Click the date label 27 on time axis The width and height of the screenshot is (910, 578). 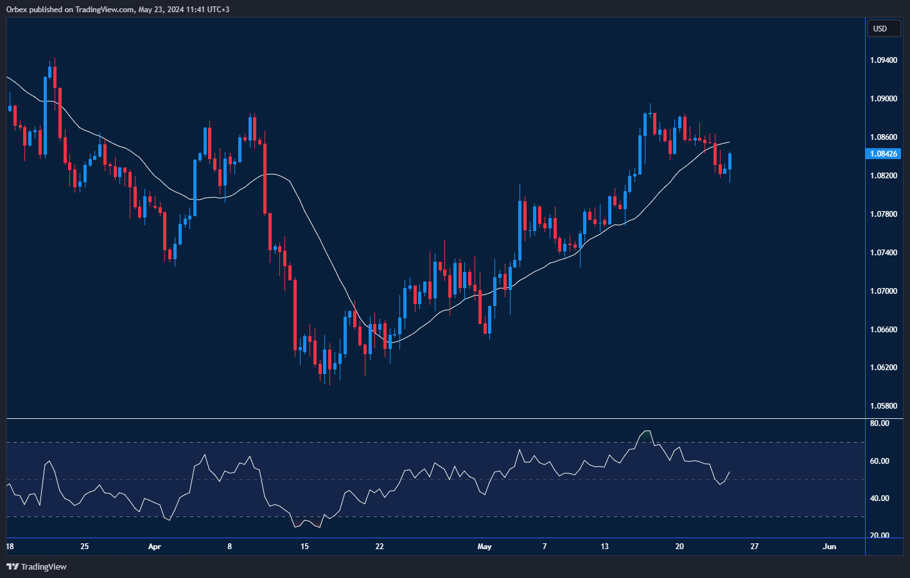[x=755, y=547]
